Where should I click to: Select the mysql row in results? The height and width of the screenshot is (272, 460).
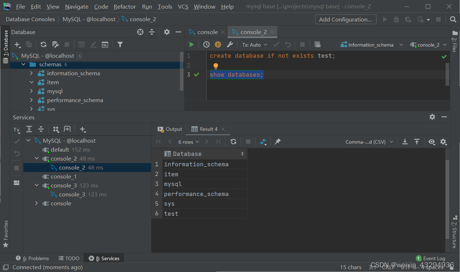point(173,184)
